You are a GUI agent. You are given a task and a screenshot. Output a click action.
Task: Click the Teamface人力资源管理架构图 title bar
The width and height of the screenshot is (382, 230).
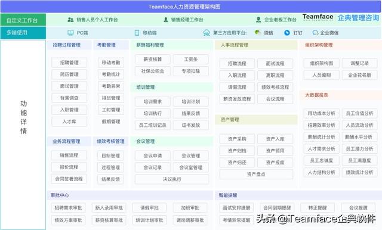tap(190, 7)
